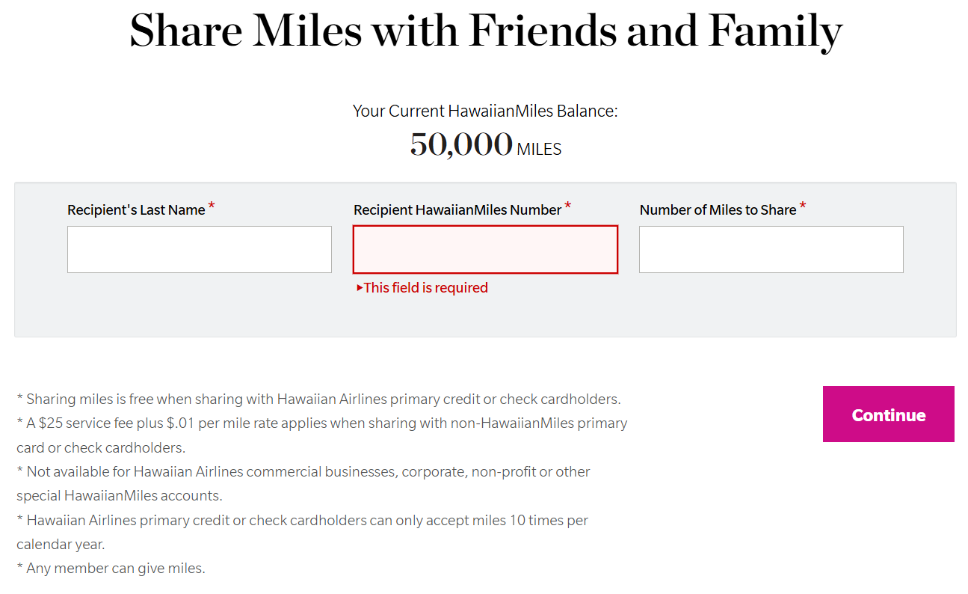Screen dimensions: 968x594
Task: Focus the Recipient HawaiianMiles Number field
Action: (x=485, y=249)
